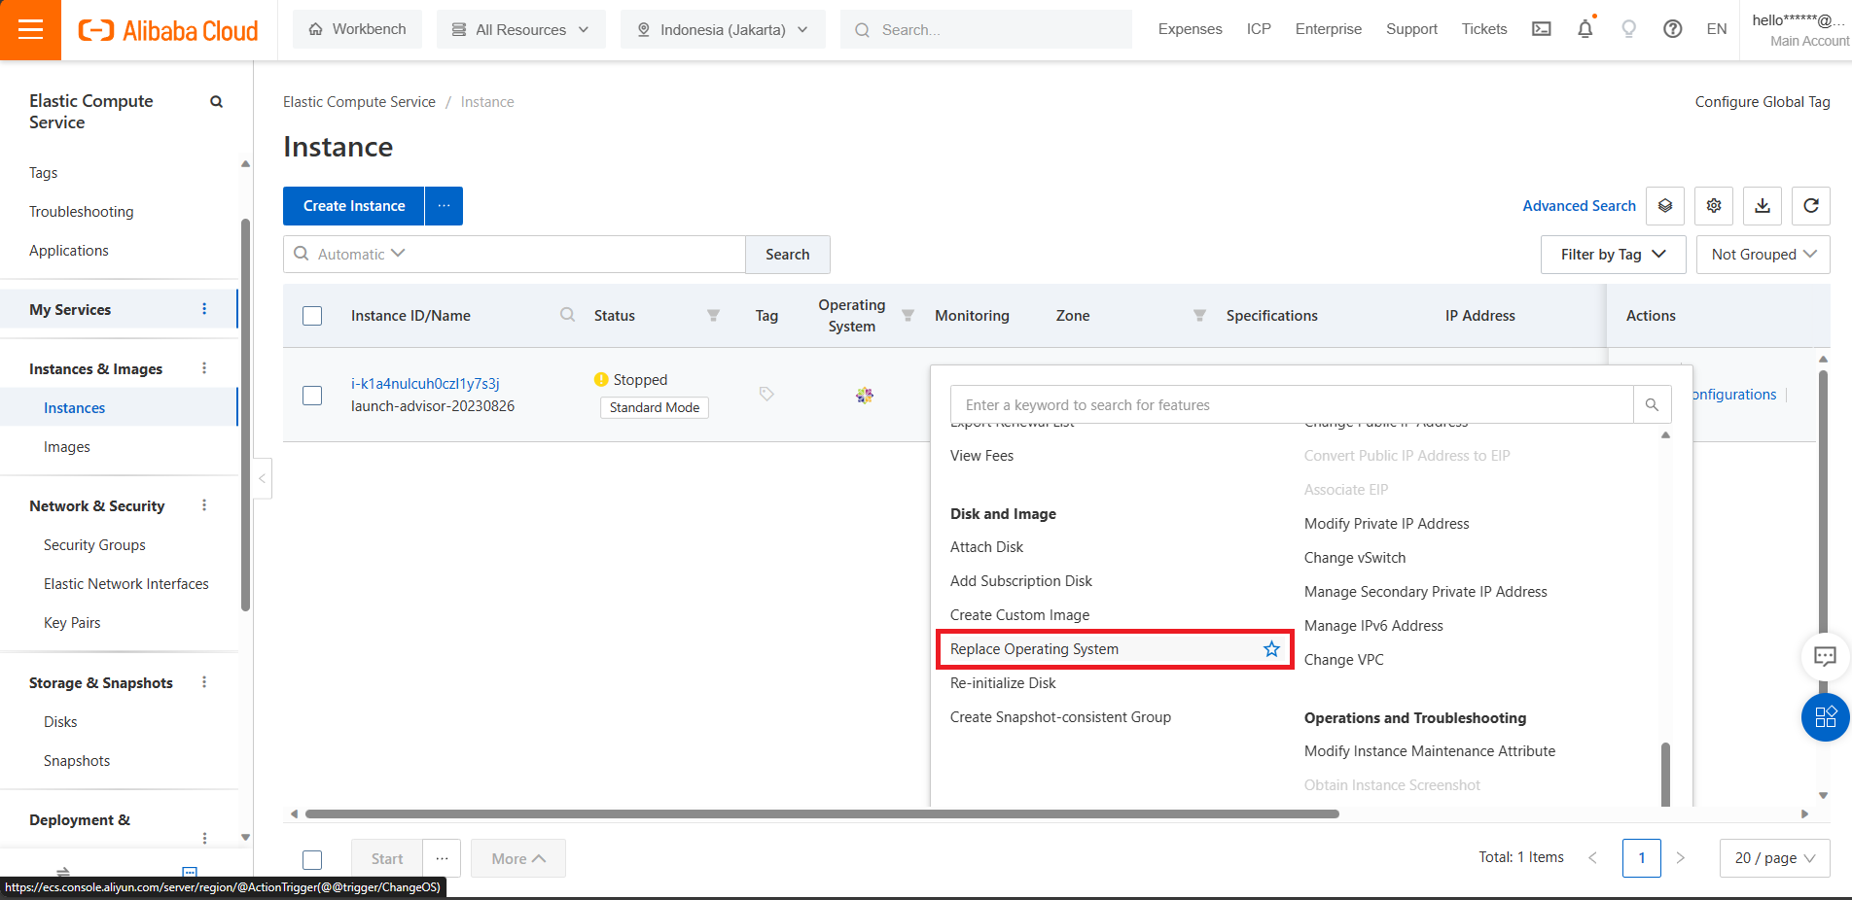The image size is (1852, 900).
Task: Open Advanced Search link
Action: click(1579, 206)
